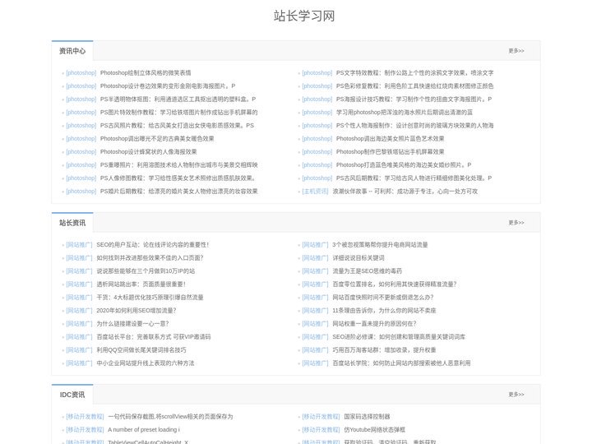Open article PS重曝照片
Viewport: 592px width, 444px height.
(178, 165)
